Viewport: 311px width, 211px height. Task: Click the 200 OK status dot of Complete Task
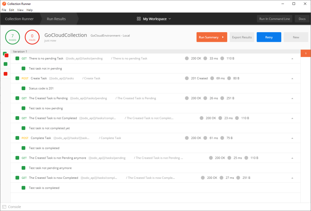[x=187, y=138]
